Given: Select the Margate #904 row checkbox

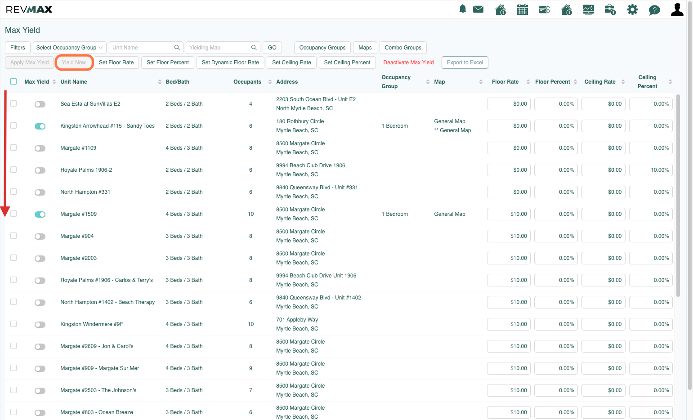Looking at the screenshot, I should click(x=13, y=236).
